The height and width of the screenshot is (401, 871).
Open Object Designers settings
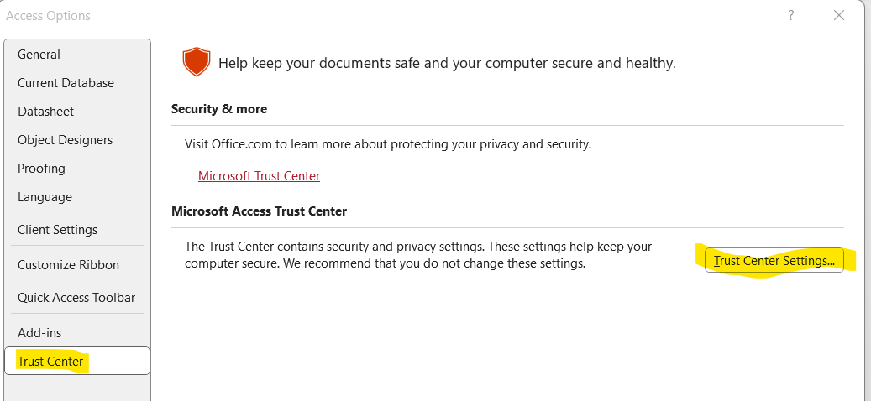click(65, 140)
